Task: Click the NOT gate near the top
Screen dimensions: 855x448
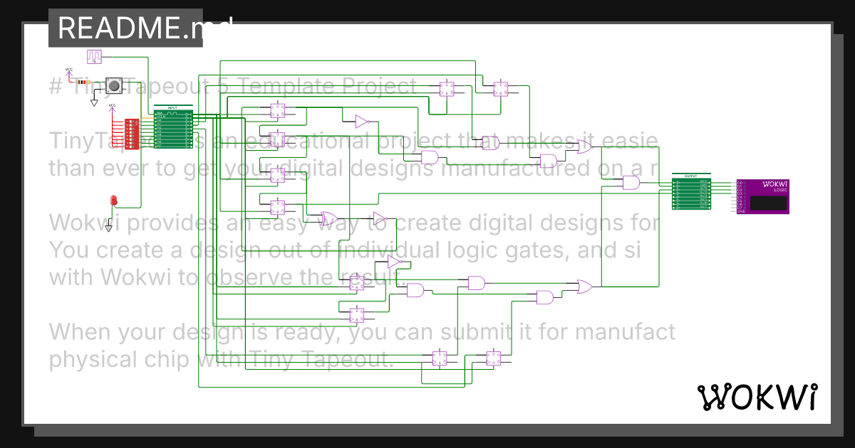Action: tap(363, 122)
